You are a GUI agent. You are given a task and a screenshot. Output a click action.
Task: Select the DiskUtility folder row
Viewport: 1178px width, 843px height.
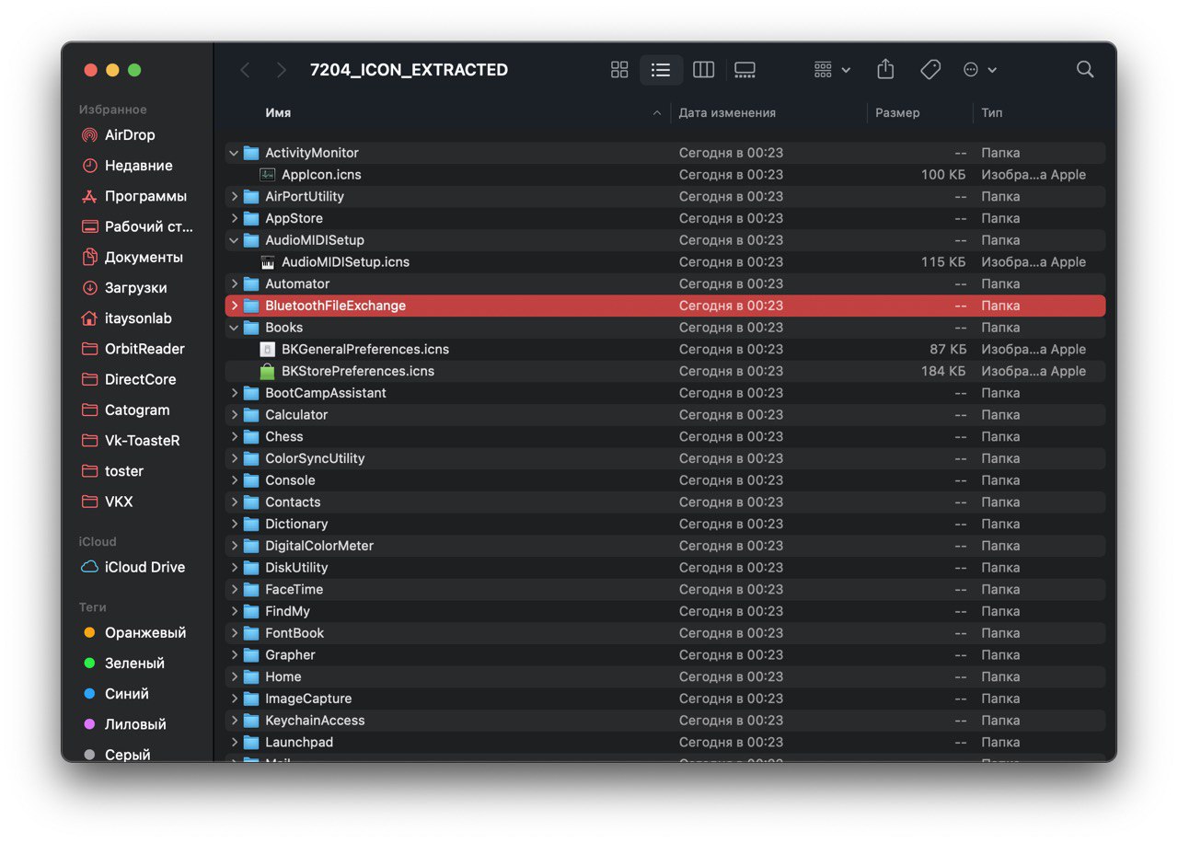(x=665, y=568)
